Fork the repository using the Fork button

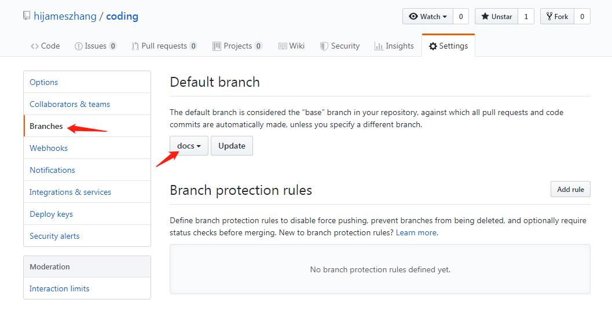coord(558,16)
